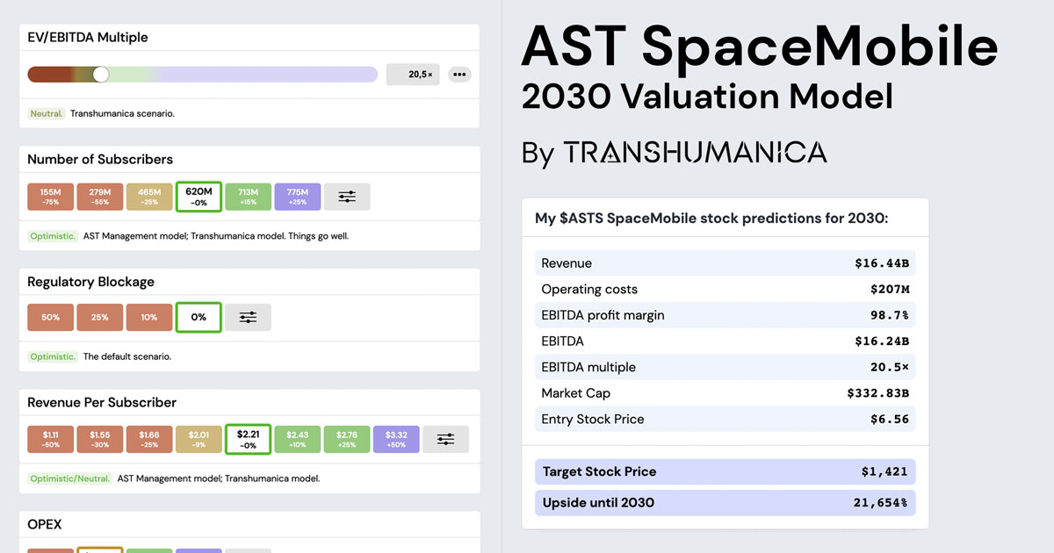Choose 50% regulatory blockage

[50, 317]
